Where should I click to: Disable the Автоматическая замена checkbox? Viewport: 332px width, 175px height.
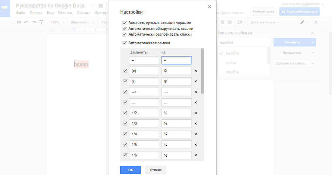(x=125, y=43)
